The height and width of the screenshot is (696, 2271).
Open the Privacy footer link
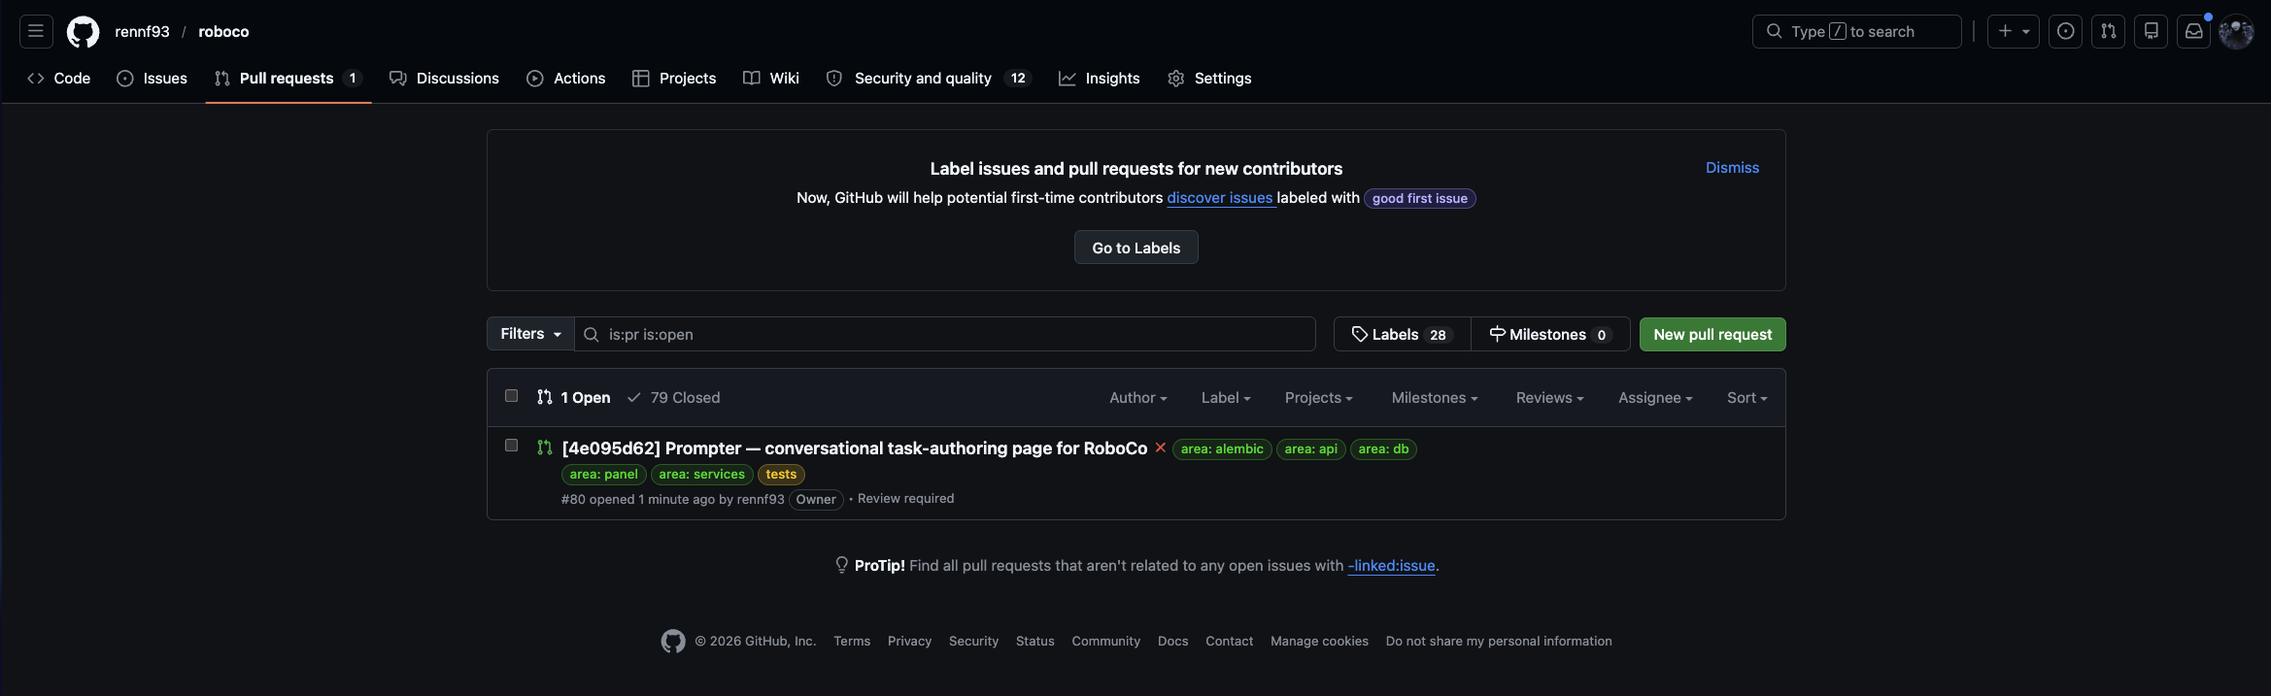coord(909,642)
